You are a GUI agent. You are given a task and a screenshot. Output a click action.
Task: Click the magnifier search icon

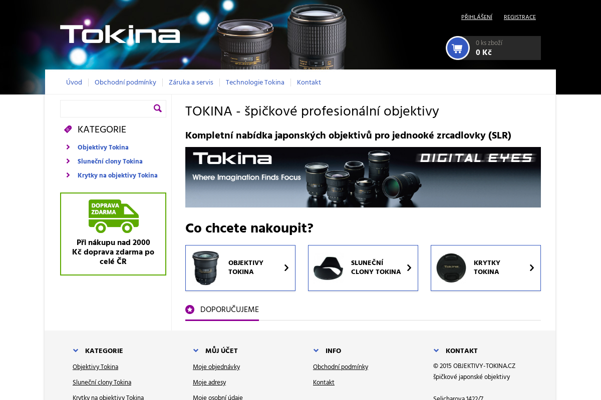[x=158, y=108]
